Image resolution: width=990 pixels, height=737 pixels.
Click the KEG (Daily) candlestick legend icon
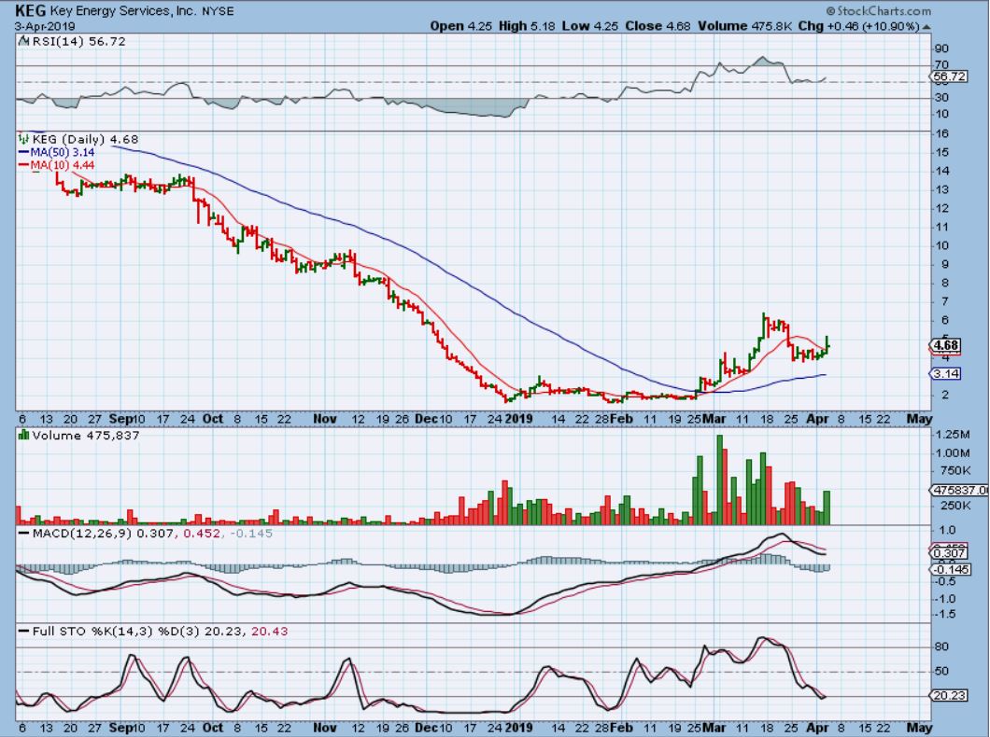pyautogui.click(x=24, y=139)
